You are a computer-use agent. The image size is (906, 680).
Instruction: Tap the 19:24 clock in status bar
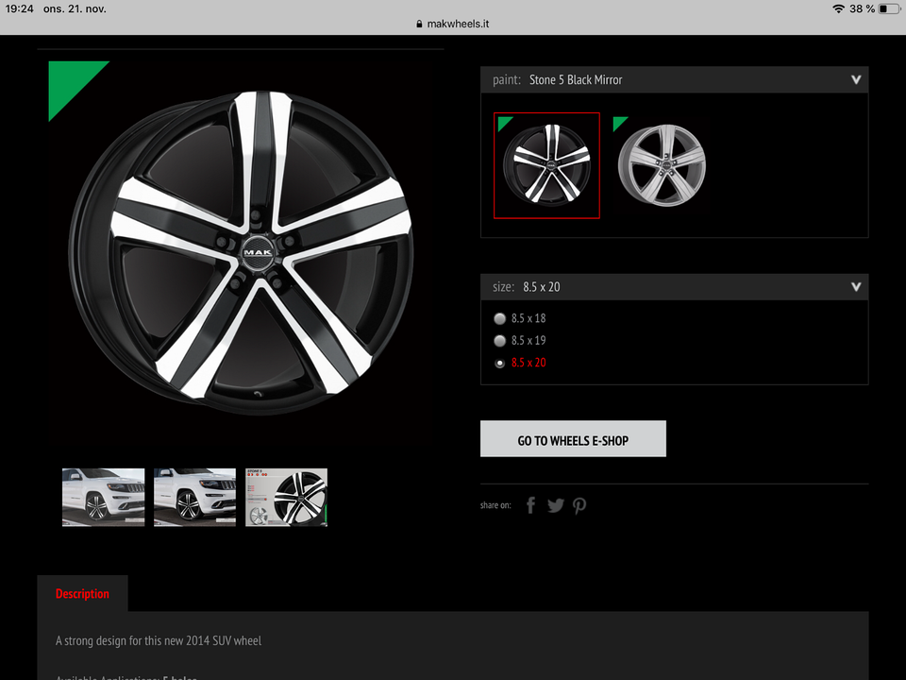tap(19, 8)
